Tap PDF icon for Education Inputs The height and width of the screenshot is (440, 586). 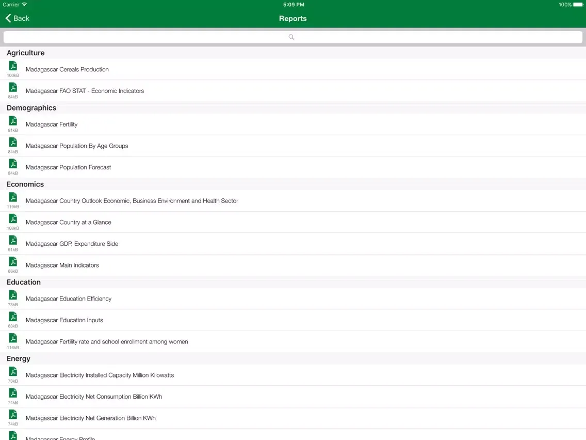coord(13,317)
